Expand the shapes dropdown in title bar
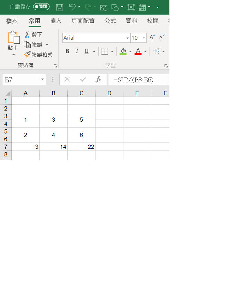Screen dimensions: 244x293 tap(122, 7)
